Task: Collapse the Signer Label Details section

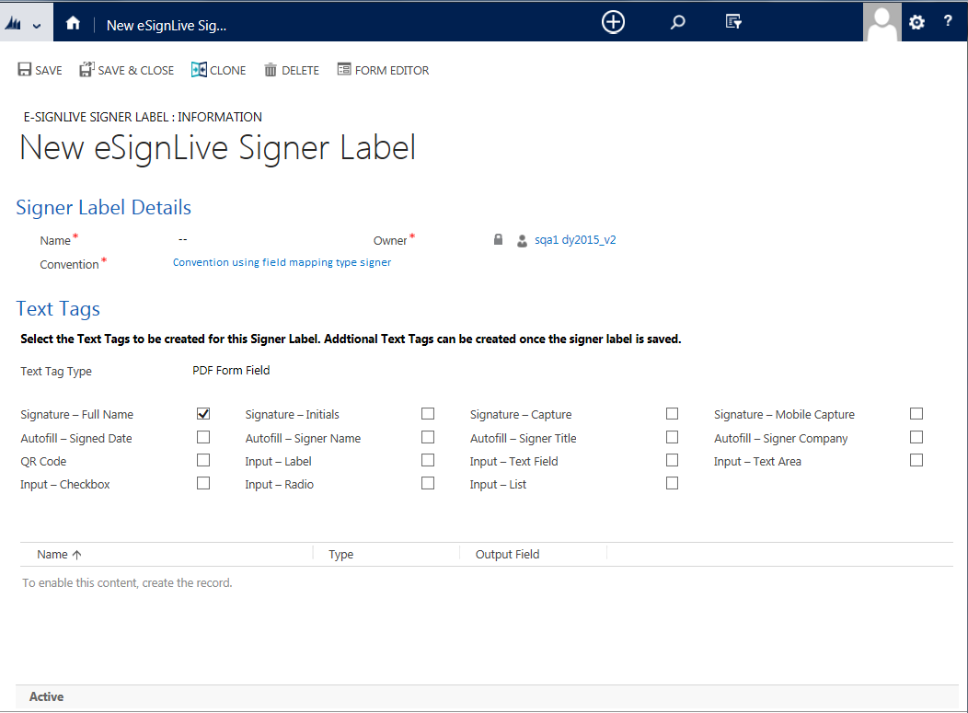Action: (x=103, y=207)
